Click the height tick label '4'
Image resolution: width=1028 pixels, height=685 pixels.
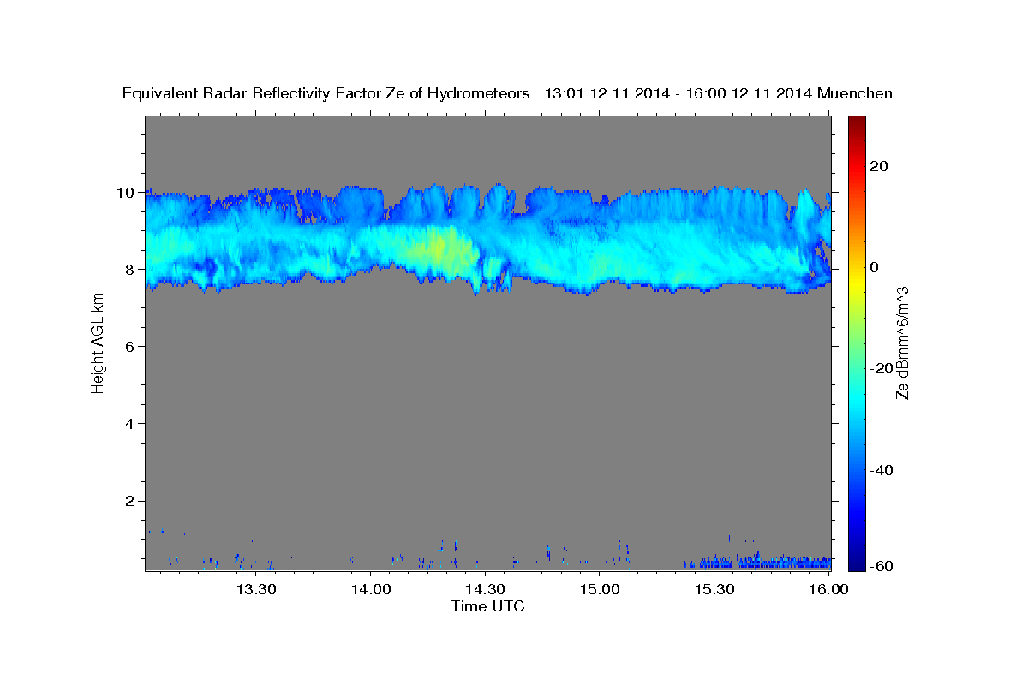(128, 423)
